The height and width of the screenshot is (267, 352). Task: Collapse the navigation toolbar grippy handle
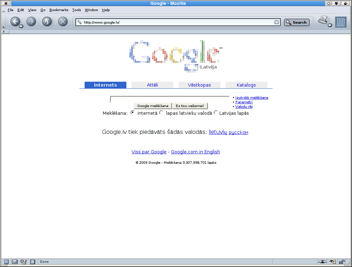(x=3, y=22)
